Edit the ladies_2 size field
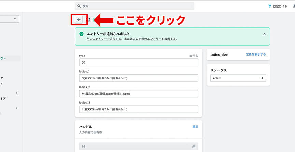Viewport: 295px width, 152px height. [x=139, y=94]
